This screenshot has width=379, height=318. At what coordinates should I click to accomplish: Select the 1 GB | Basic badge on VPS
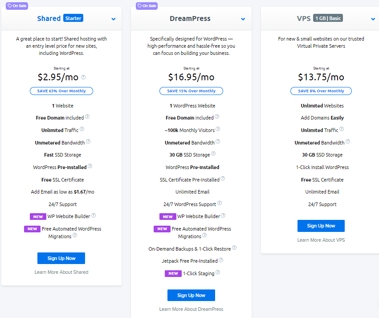(x=328, y=18)
